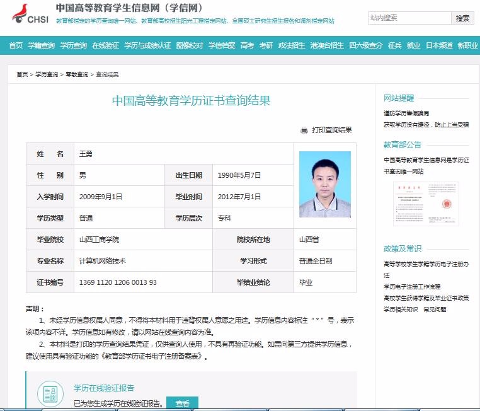Click the 零散查询 breadcrumb link
480x411 pixels.
77,74
